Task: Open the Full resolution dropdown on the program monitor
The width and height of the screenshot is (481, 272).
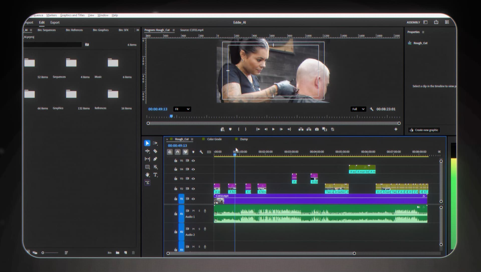Action: tap(358, 109)
